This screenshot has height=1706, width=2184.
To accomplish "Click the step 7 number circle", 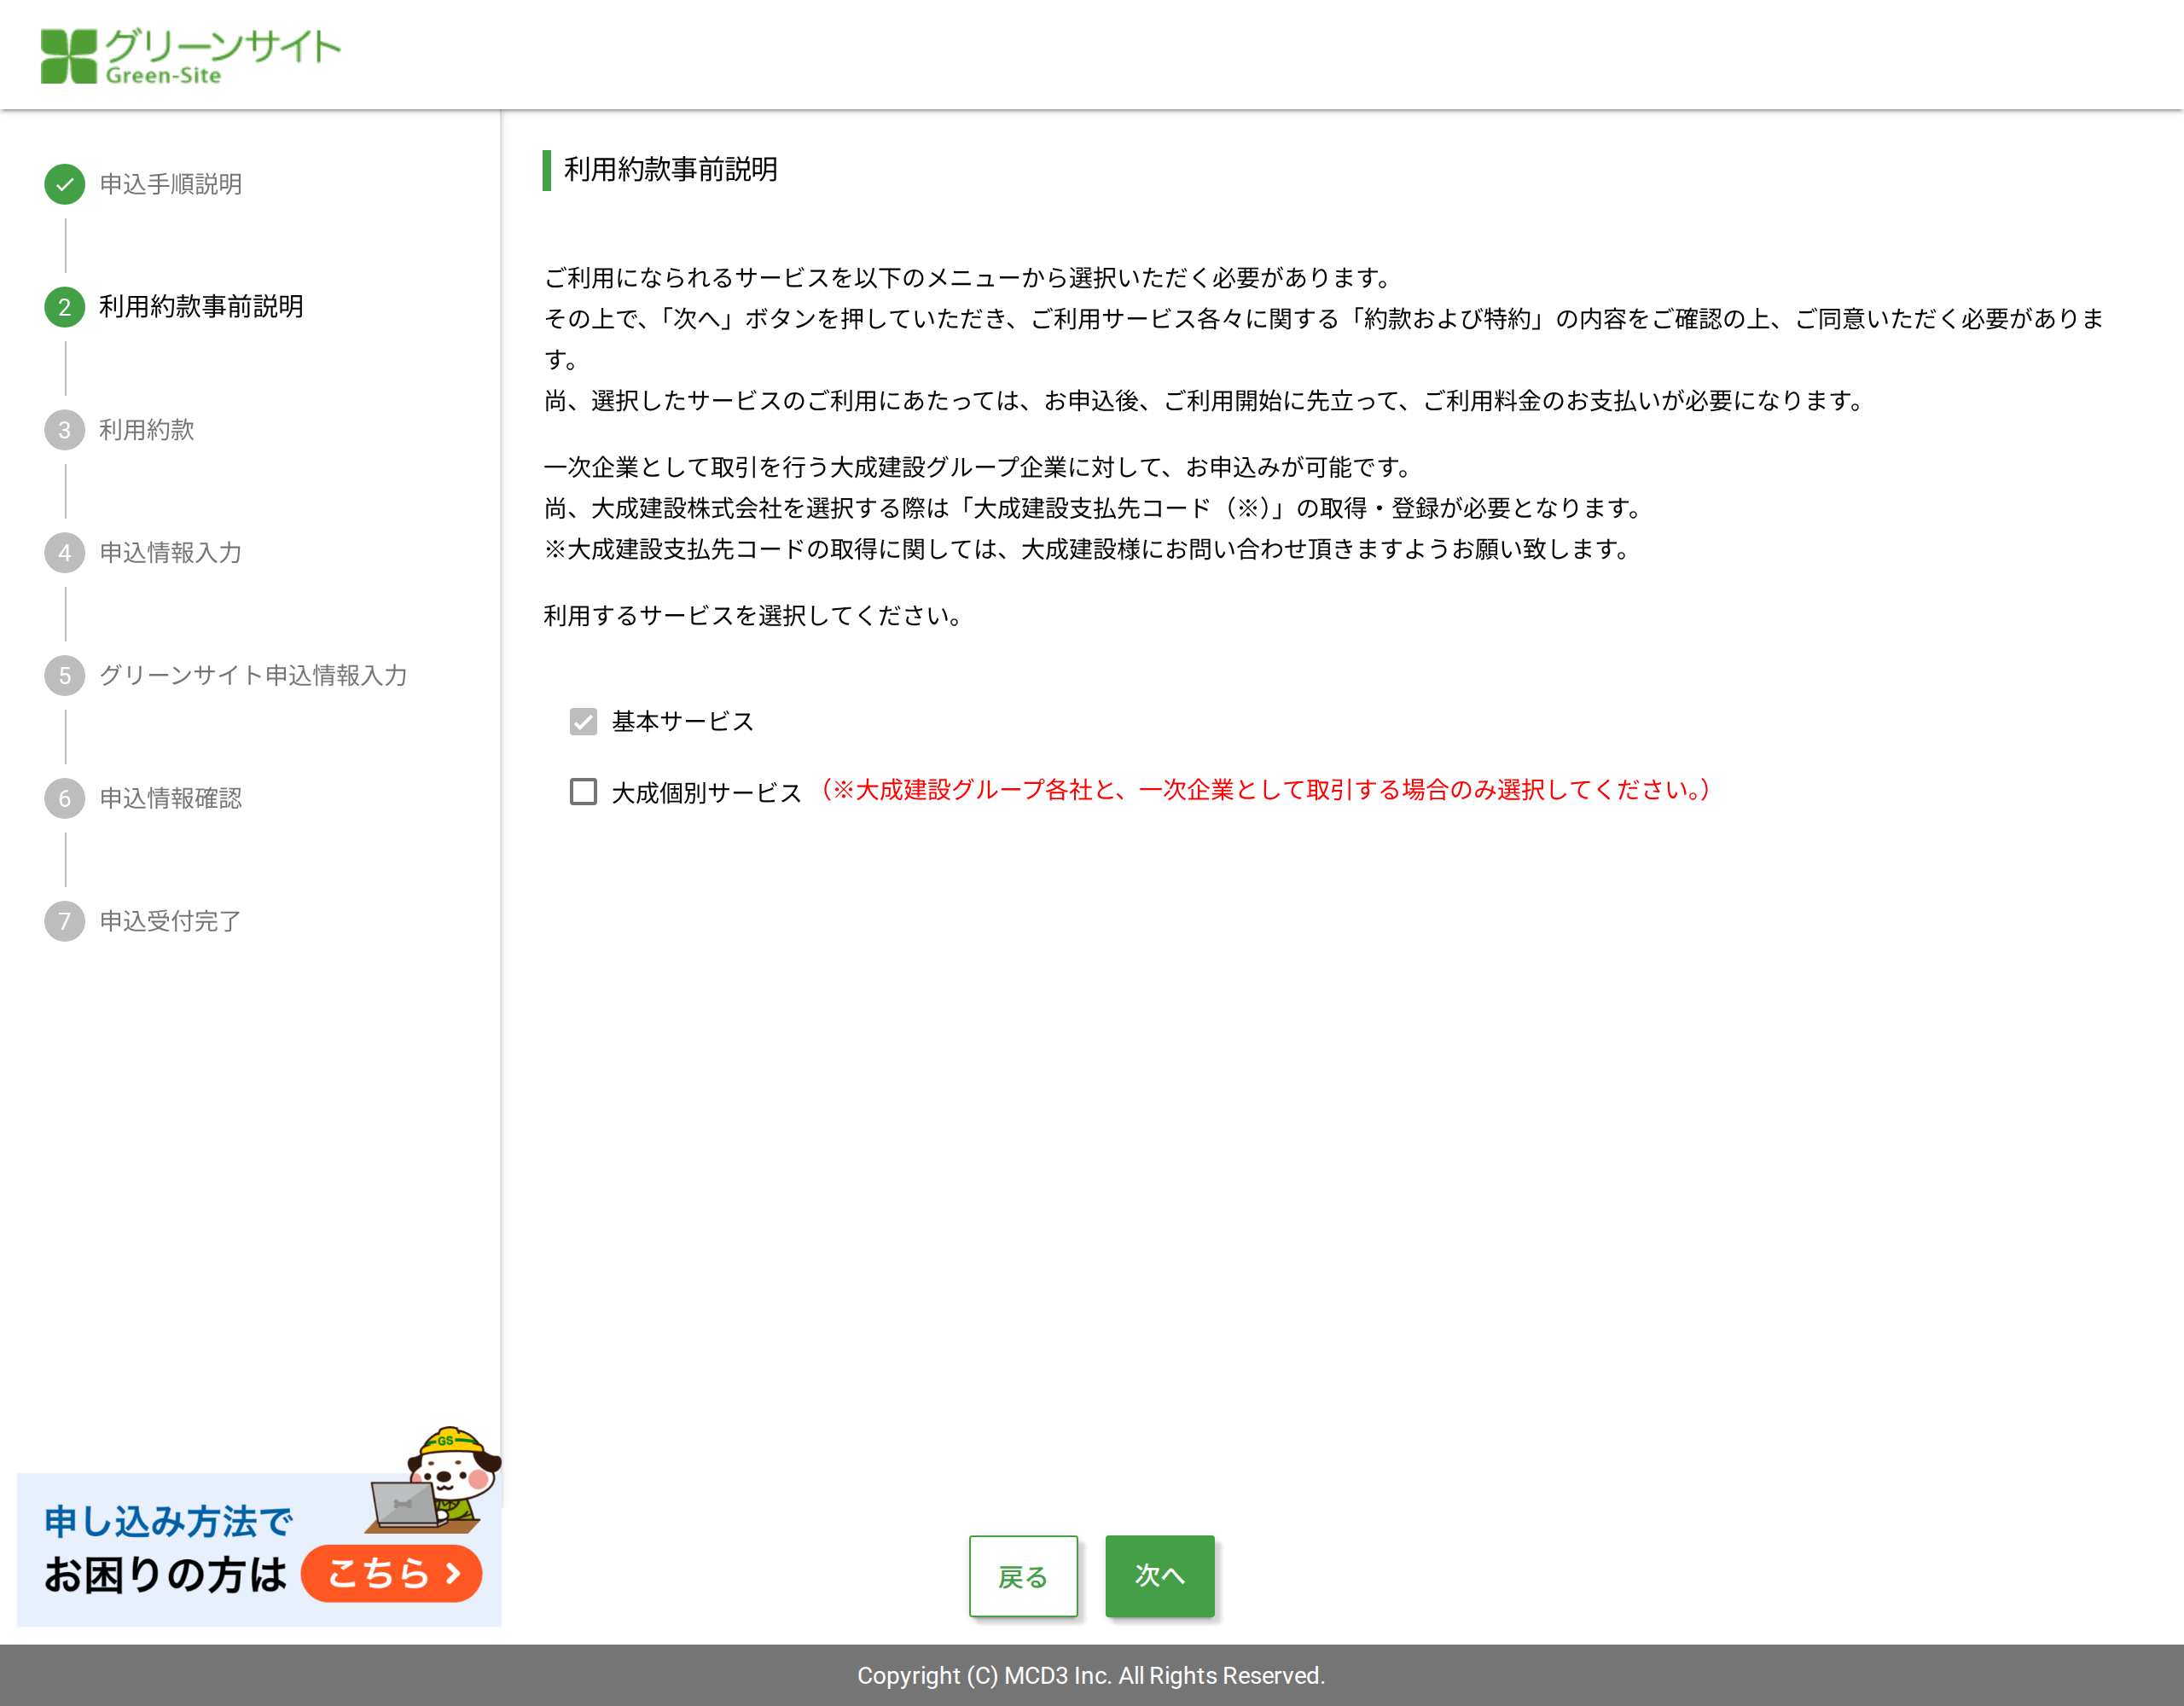I will pos(65,922).
